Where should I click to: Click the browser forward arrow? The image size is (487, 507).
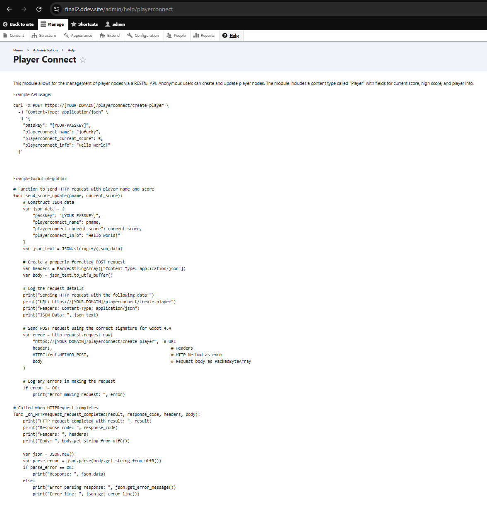pos(24,9)
